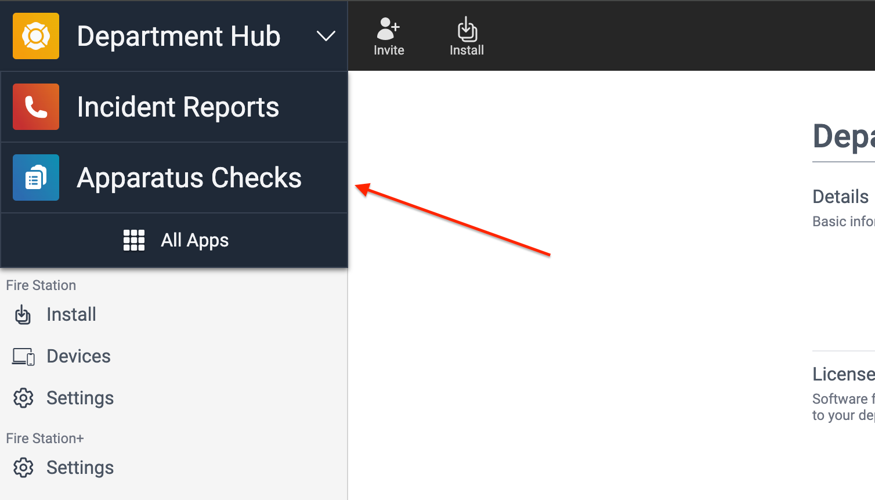Select the Department Hub title text
The height and width of the screenshot is (500, 875).
tap(179, 37)
